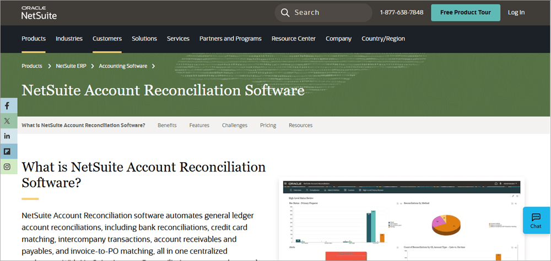Open the Country/Region menu
Screen dimensions: 551x261
click(383, 38)
